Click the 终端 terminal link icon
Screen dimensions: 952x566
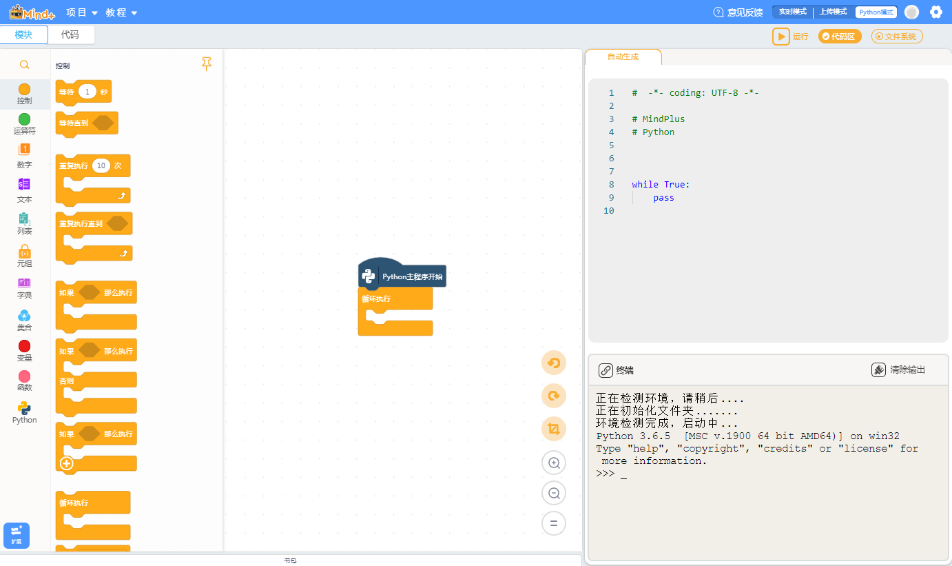tap(606, 370)
